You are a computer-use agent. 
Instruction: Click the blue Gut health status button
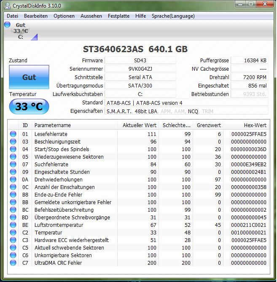(x=29, y=77)
